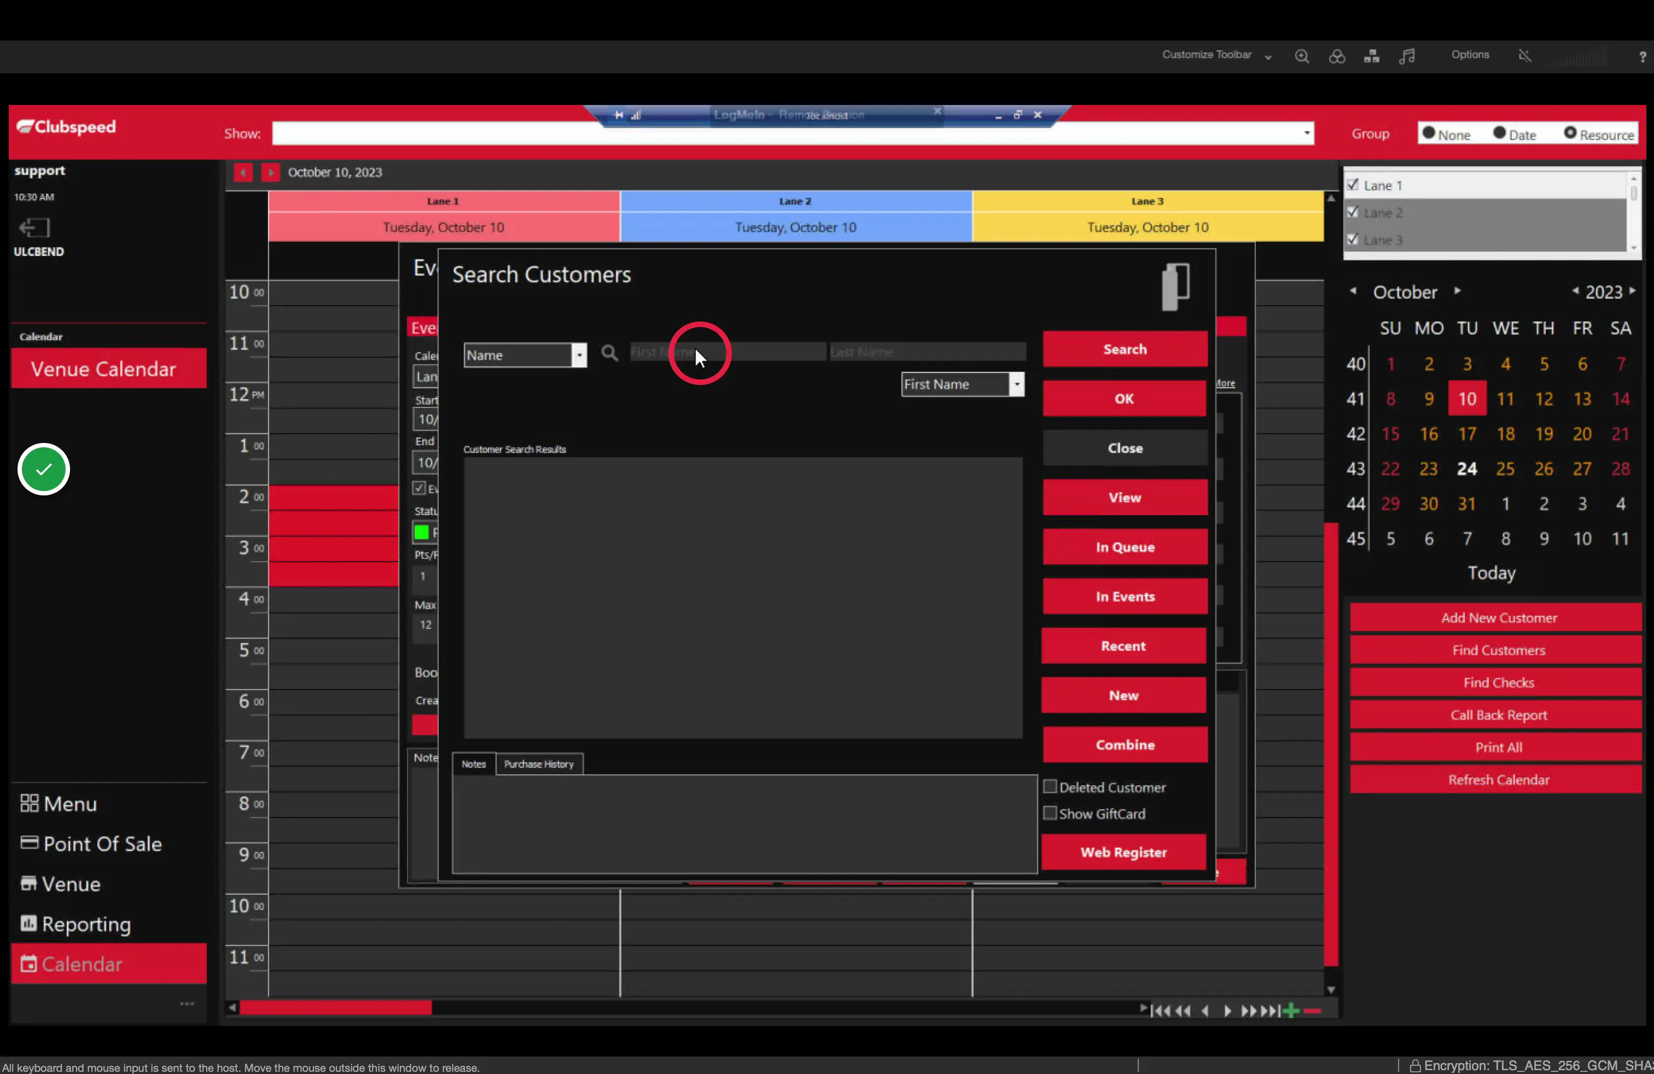The image size is (1654, 1074).
Task: Click the Clubspeed logo
Action: (x=67, y=127)
